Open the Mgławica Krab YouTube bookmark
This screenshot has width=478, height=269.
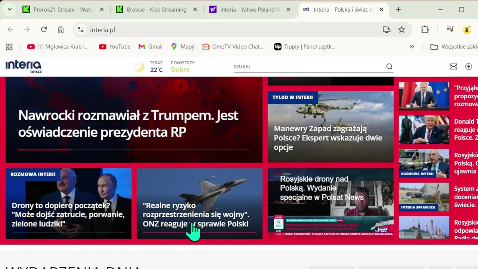pyautogui.click(x=58, y=47)
